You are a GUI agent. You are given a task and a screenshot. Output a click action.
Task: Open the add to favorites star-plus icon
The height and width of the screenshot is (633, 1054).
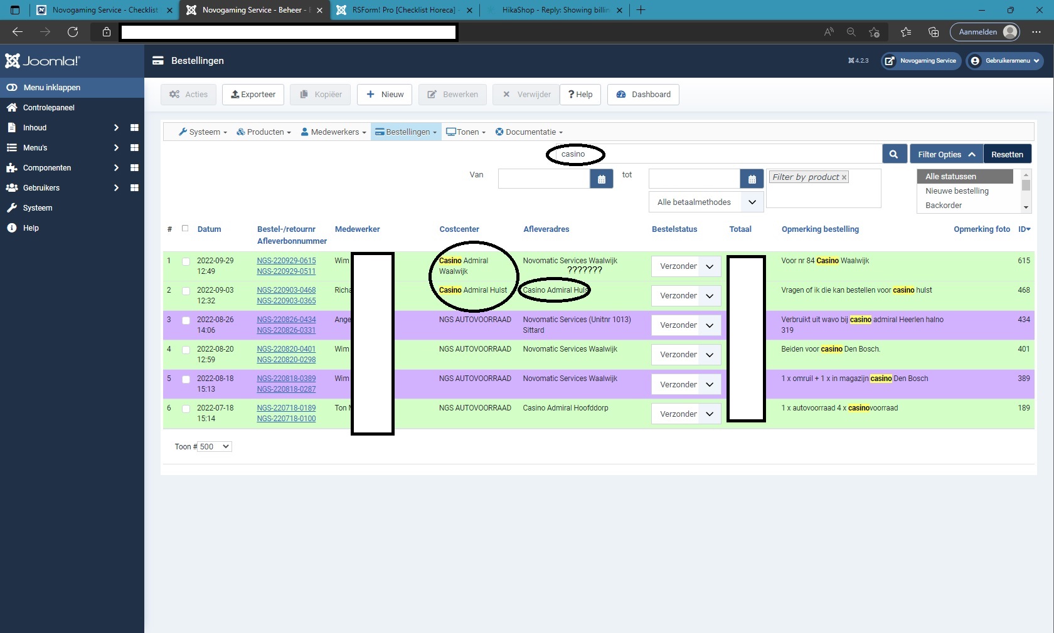[875, 32]
